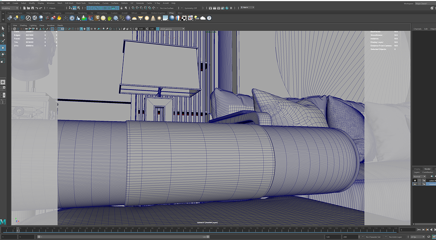Create a V-Ray dome light
436x240 pixels.
click(135, 18)
